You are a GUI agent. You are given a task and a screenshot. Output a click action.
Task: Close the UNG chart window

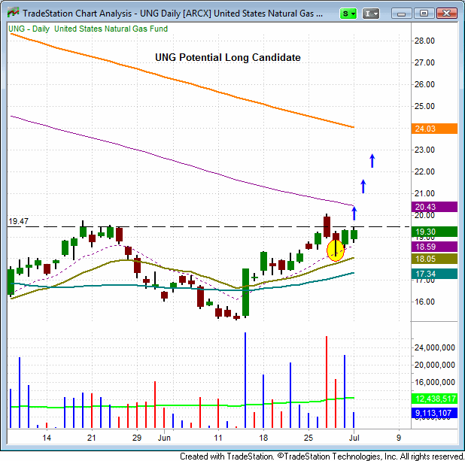447,14
